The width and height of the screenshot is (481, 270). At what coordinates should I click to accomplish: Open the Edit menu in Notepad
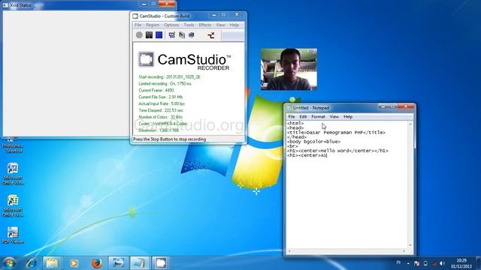(x=303, y=117)
